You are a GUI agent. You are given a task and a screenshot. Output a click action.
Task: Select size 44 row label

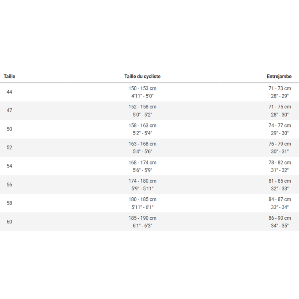pyautogui.click(x=9, y=92)
